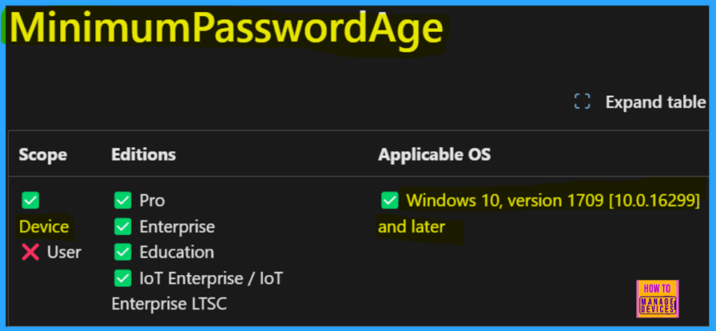The width and height of the screenshot is (716, 331).
Task: Click the green checkmark beside Enterprise
Action: pos(123,227)
